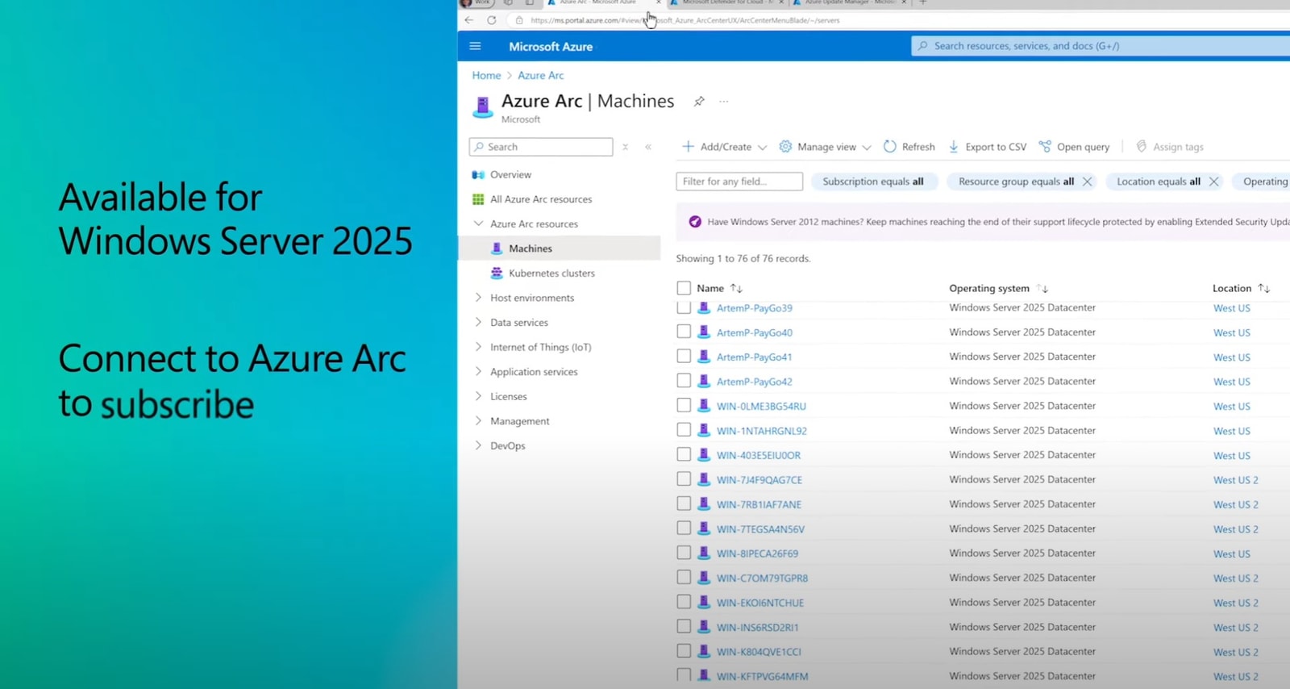Select all rows with header checkbox
1290x689 pixels.
(684, 288)
